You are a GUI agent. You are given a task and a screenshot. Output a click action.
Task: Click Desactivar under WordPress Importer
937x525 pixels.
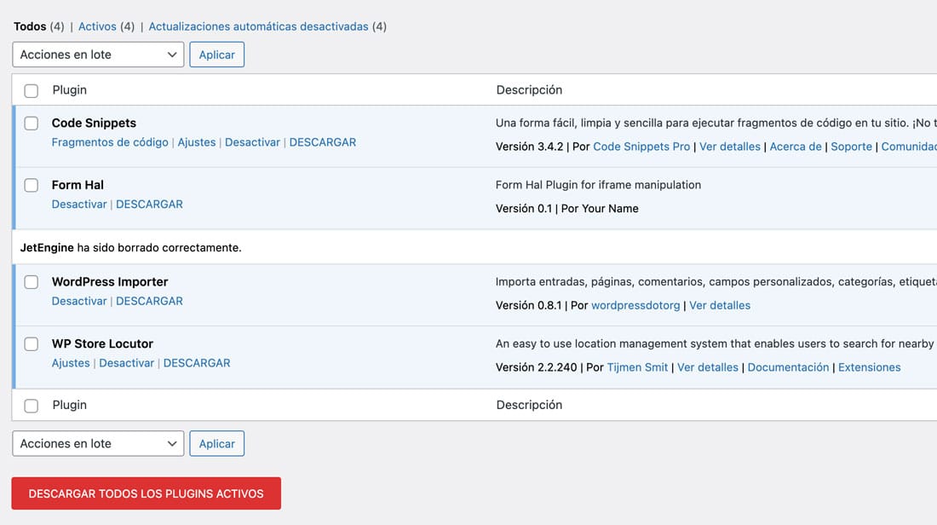click(x=79, y=301)
